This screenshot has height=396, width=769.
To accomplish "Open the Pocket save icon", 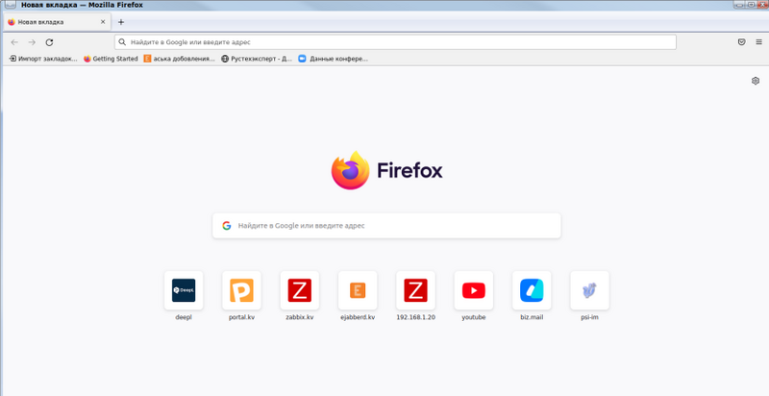I will click(x=741, y=42).
